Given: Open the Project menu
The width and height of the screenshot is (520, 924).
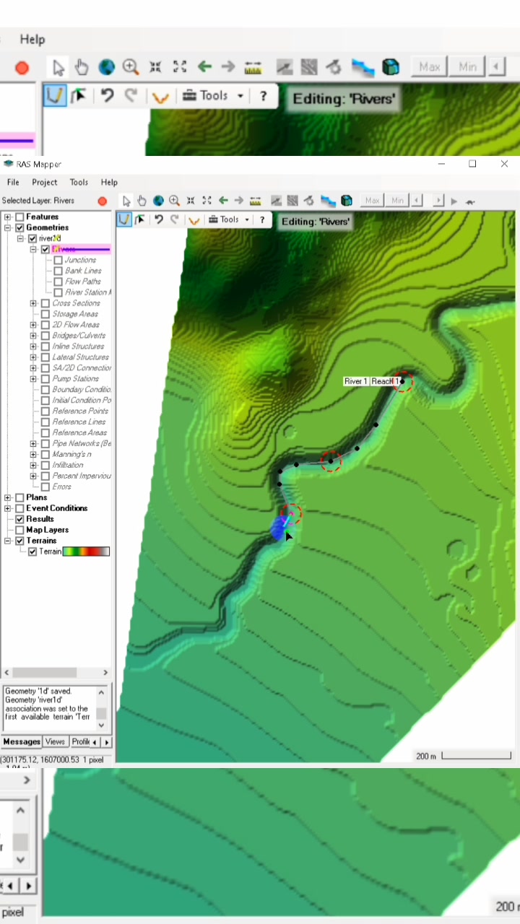Looking at the screenshot, I should point(44,183).
